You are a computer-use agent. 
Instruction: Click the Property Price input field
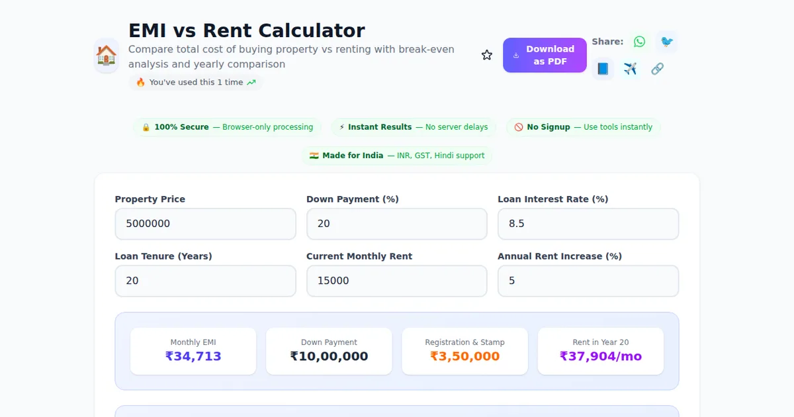coord(205,224)
